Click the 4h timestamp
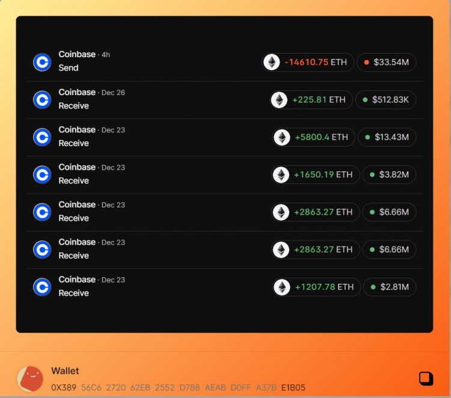 click(x=106, y=55)
